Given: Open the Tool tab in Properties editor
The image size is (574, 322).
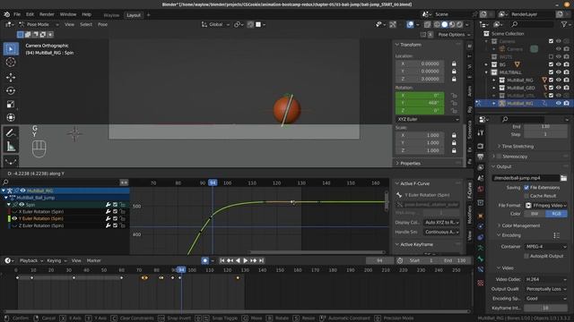Looking at the screenshot, I should [x=481, y=133].
